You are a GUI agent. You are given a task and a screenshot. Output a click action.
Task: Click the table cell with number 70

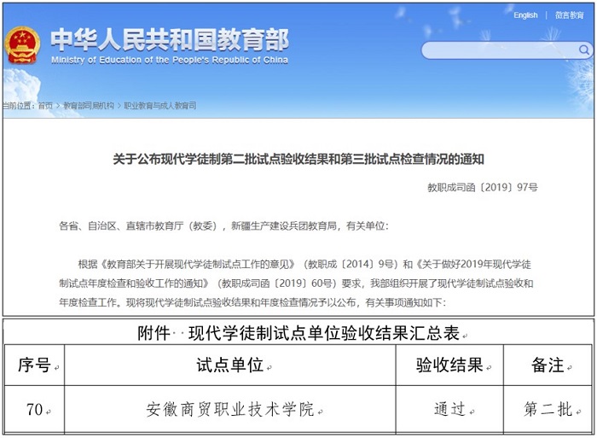pyautogui.click(x=35, y=410)
